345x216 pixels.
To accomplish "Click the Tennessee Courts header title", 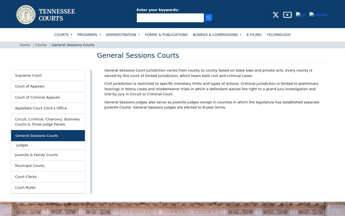I will [57, 15].
